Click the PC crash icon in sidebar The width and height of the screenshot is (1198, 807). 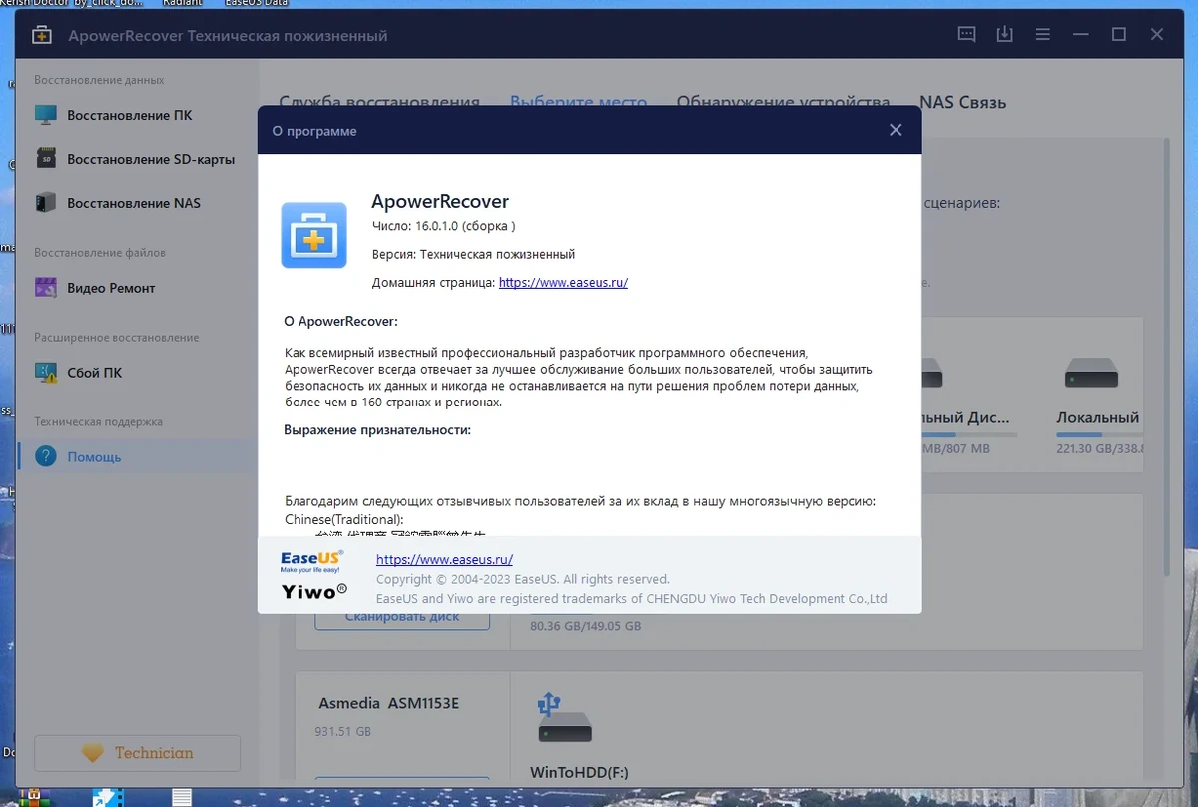[x=46, y=373]
